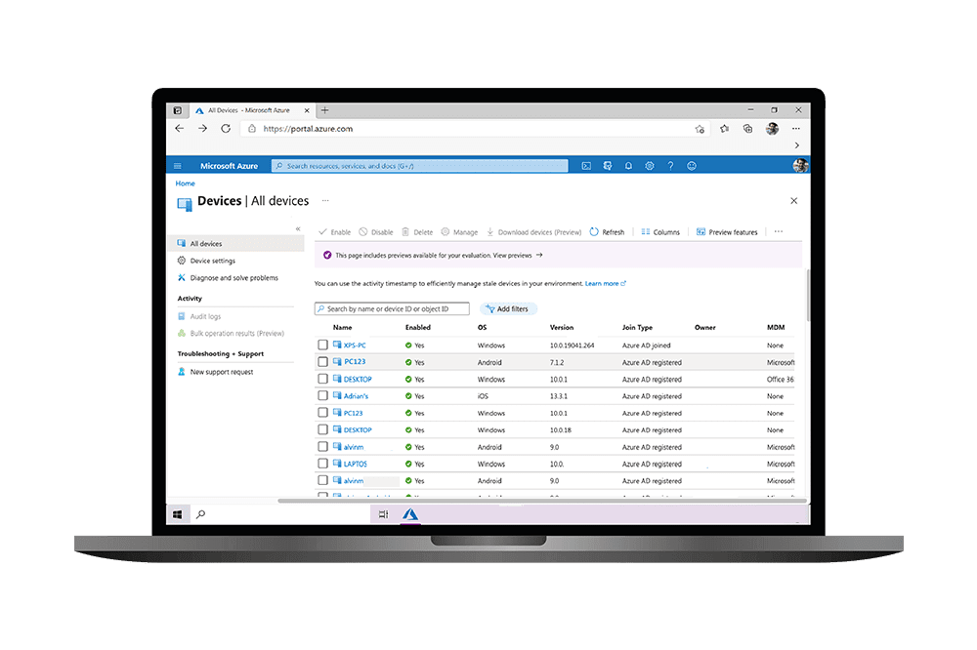Image resolution: width=977 pixels, height=650 pixels.
Task: Open Learn more about stale devices
Action: point(600,282)
